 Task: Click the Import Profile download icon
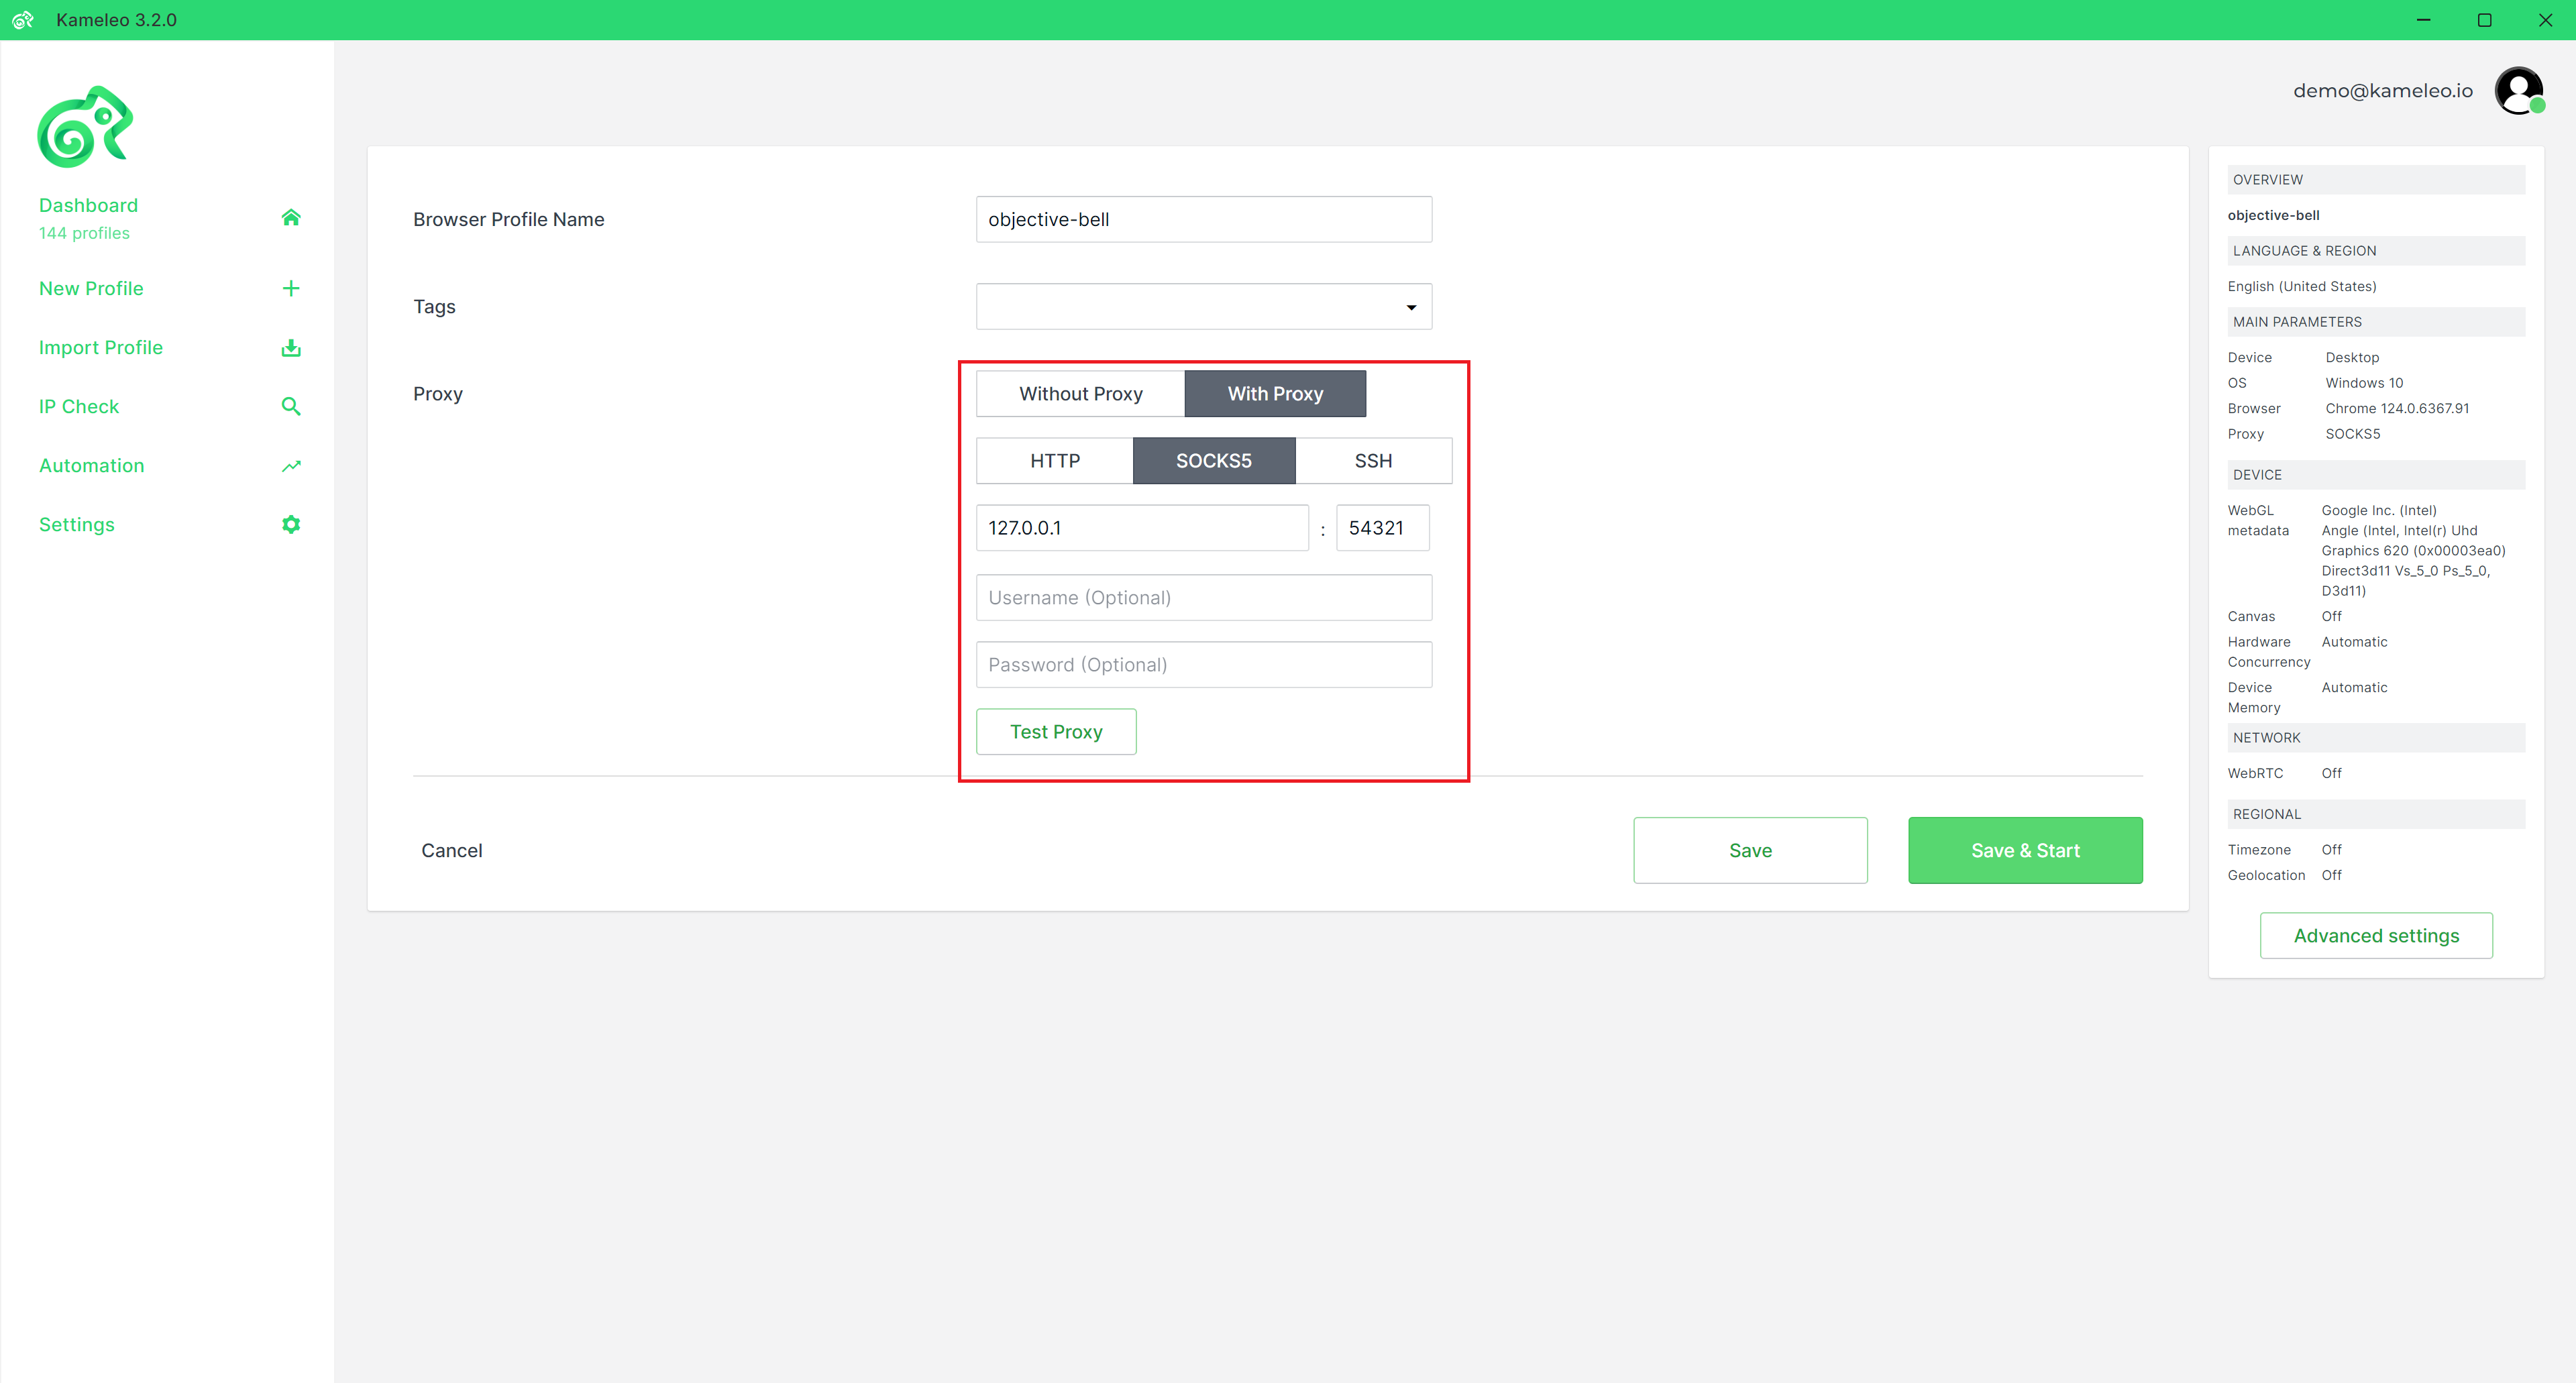click(291, 347)
